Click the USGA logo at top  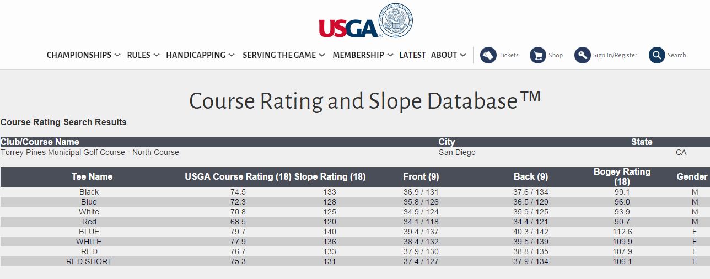click(349, 28)
